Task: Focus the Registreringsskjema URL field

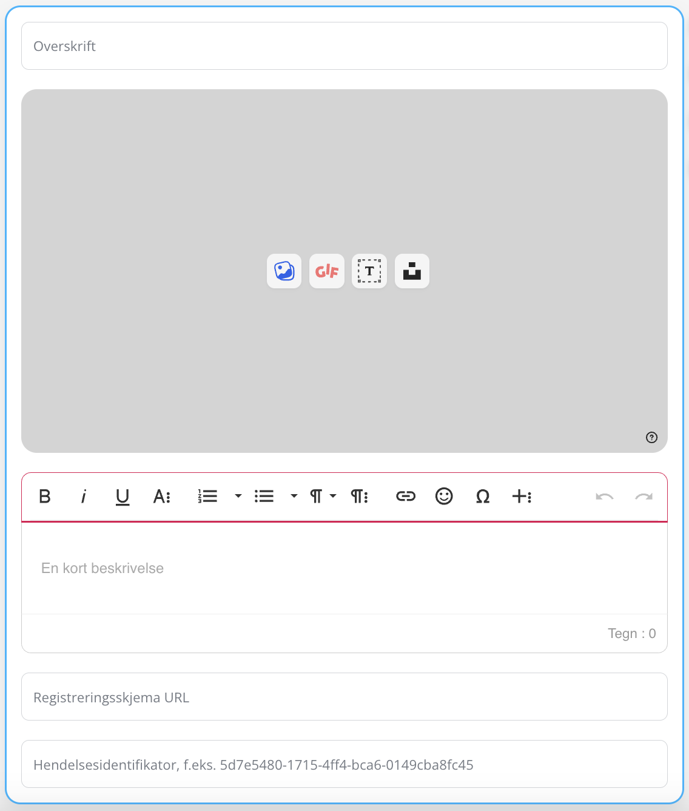Action: pos(344,697)
